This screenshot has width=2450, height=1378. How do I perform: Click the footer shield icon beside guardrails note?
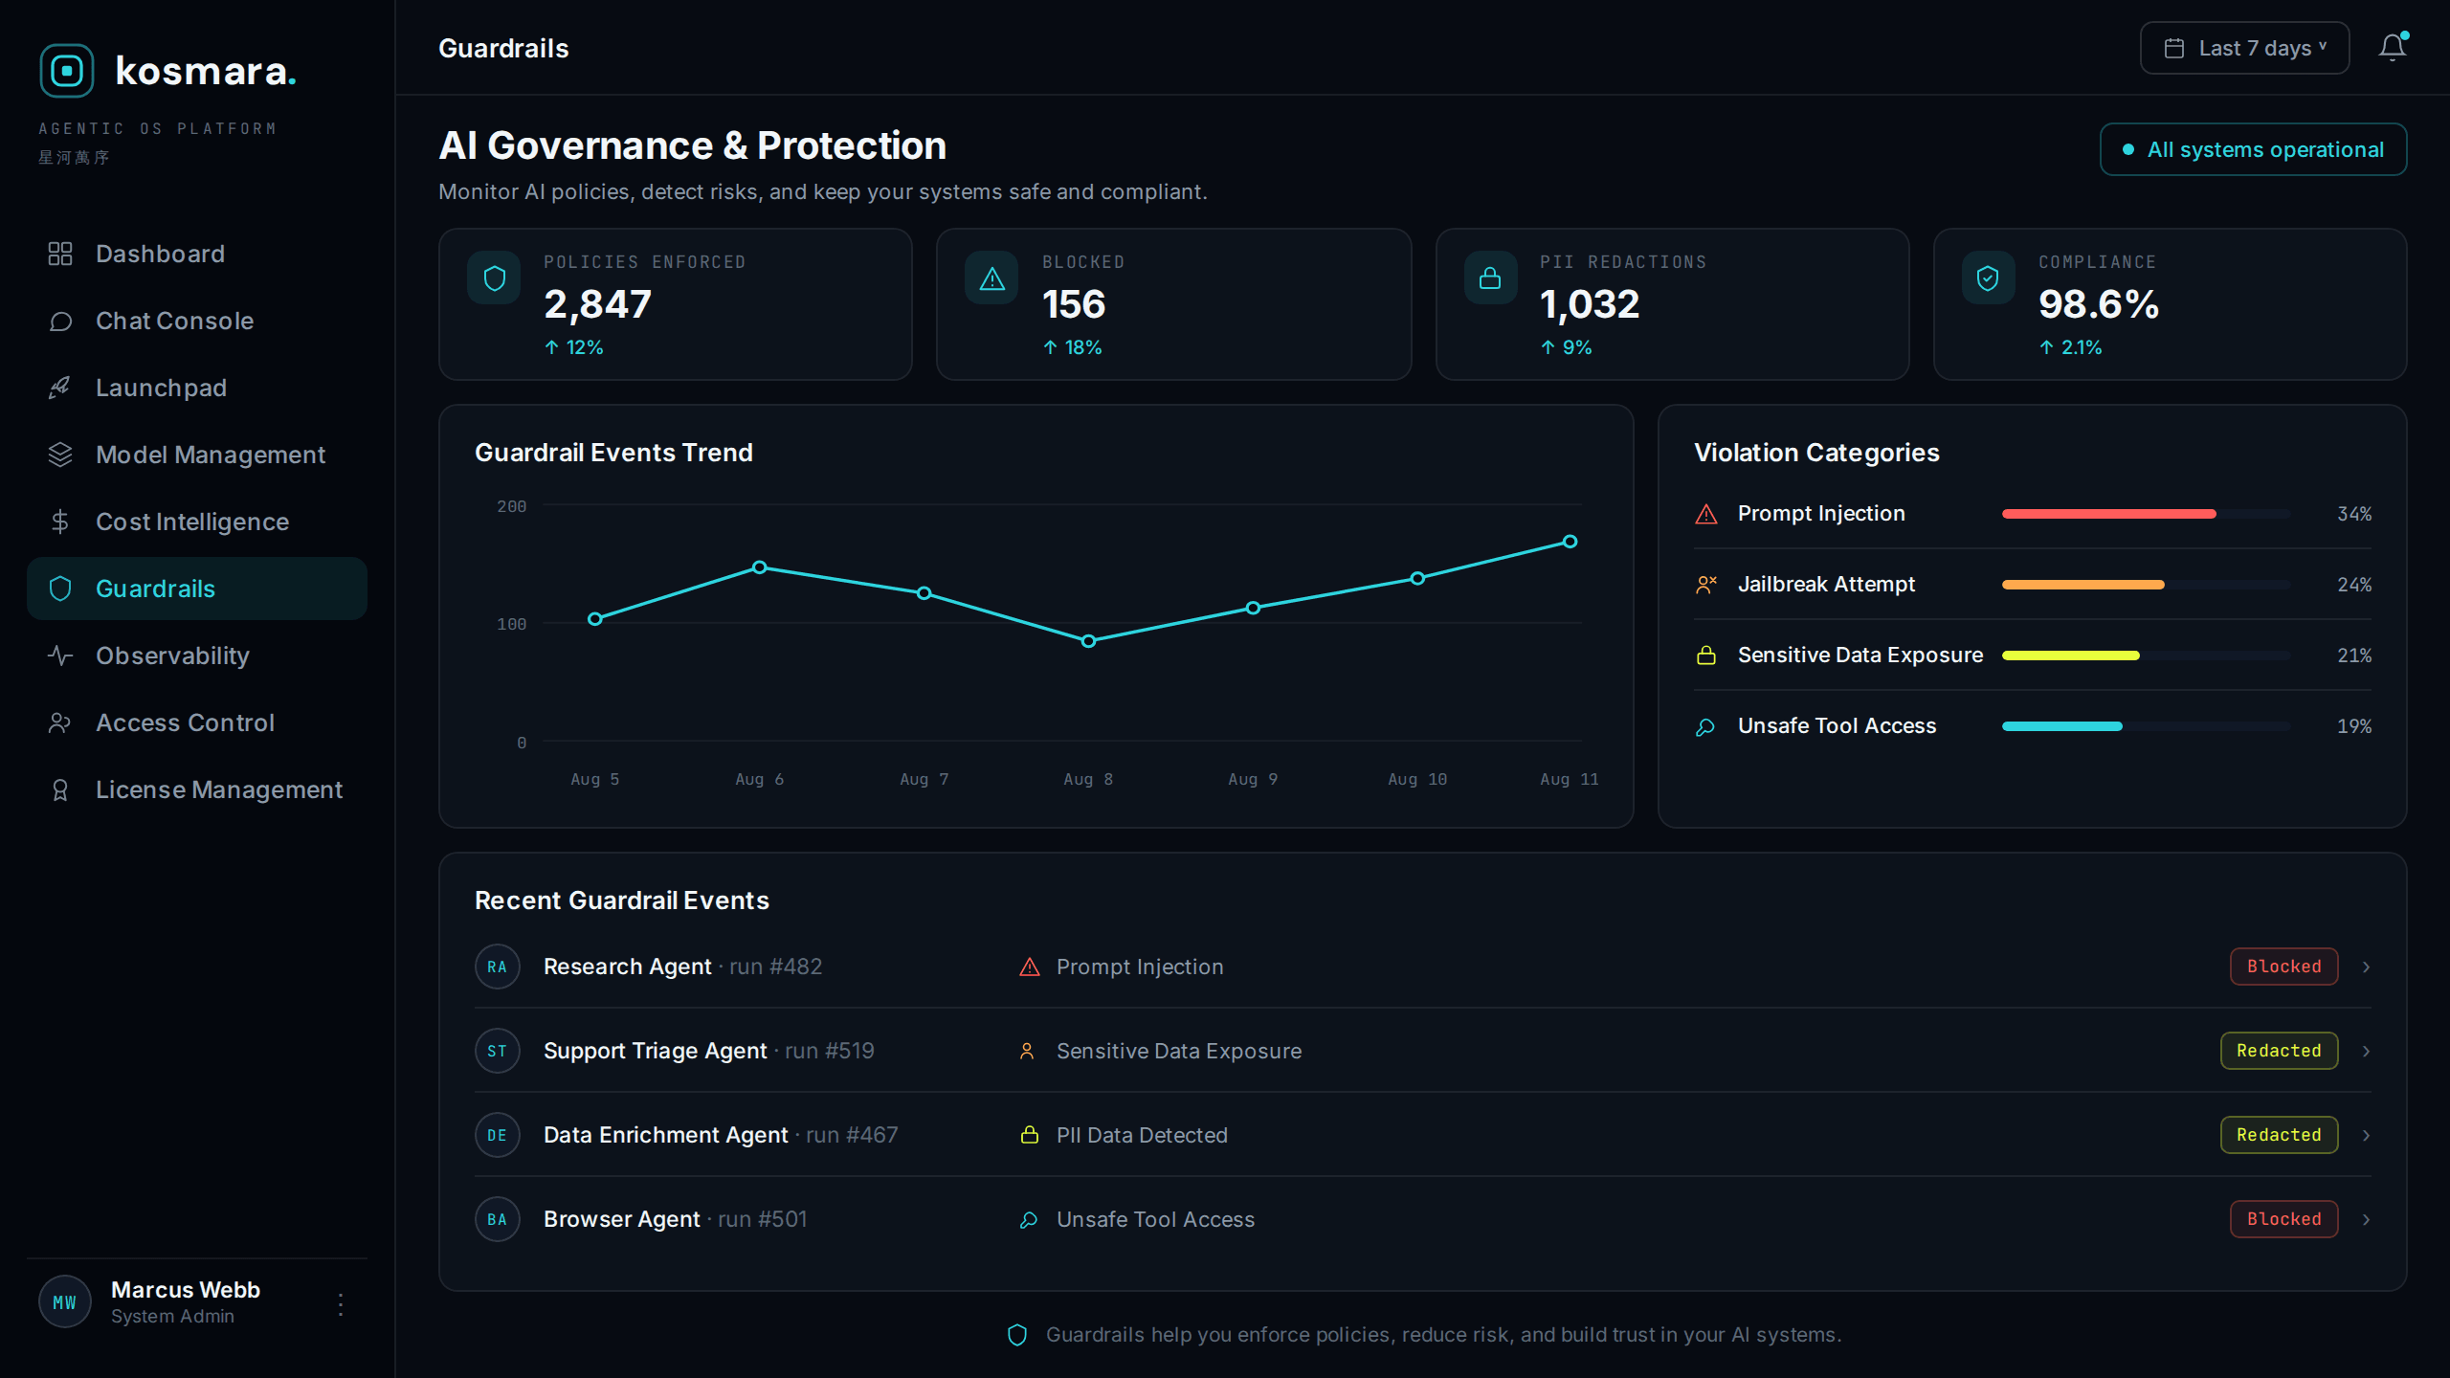point(1017,1335)
